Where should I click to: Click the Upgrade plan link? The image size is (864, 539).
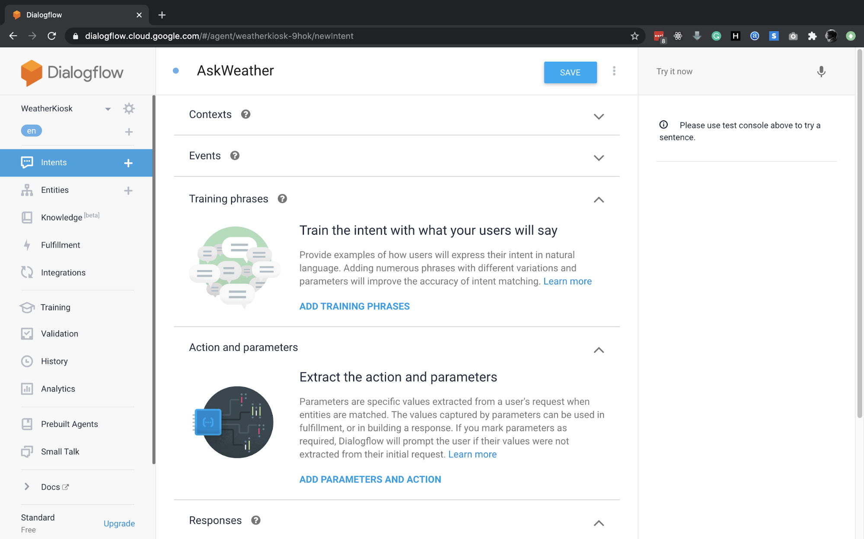[x=119, y=523]
